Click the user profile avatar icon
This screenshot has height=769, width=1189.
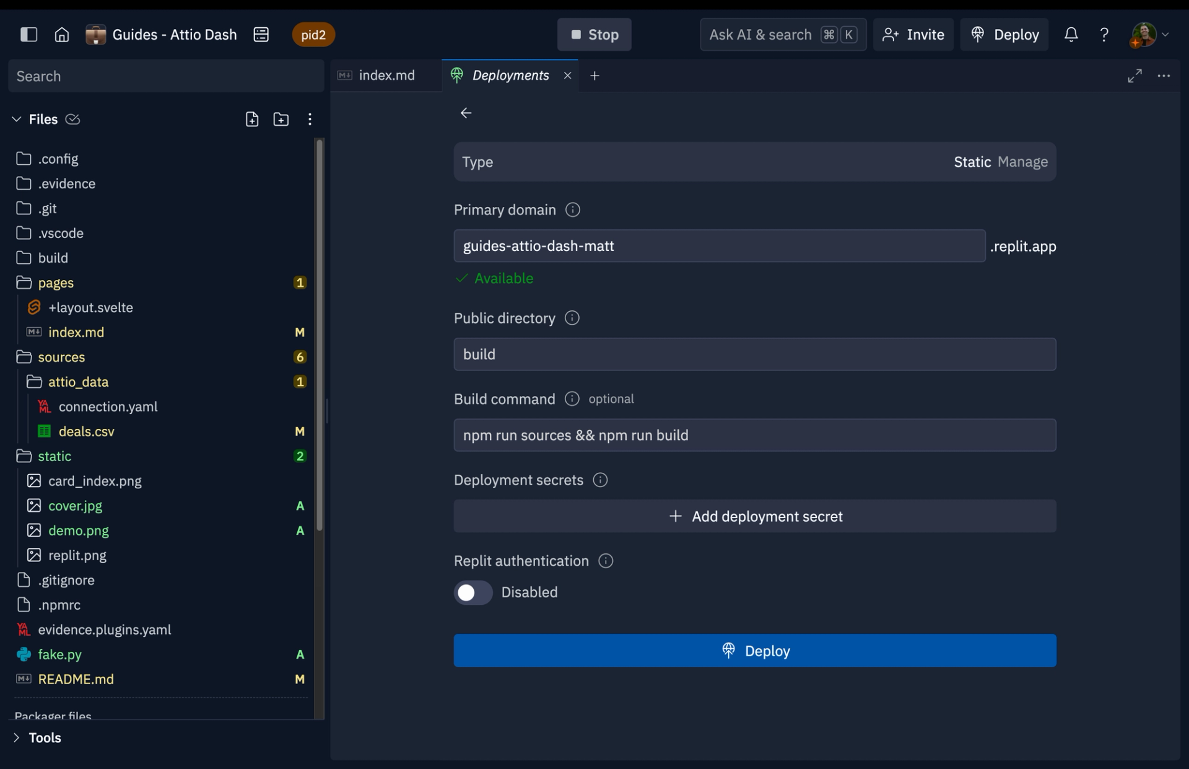point(1146,34)
